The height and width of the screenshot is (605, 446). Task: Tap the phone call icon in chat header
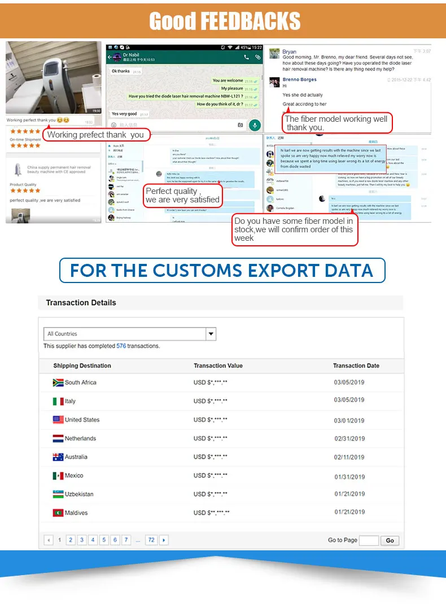click(246, 57)
